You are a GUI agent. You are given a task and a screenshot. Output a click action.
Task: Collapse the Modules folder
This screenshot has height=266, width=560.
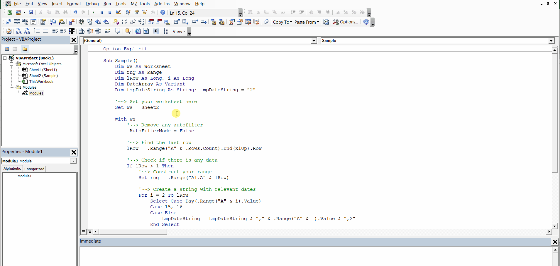click(x=11, y=87)
